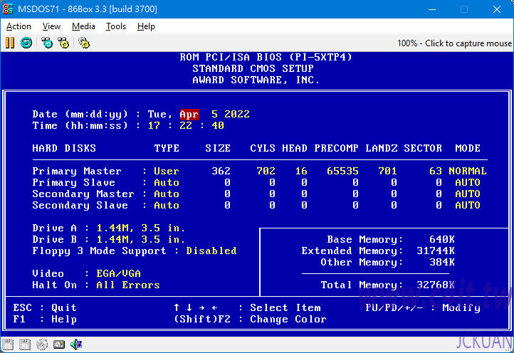Screen dimensions: 514x353
Task: Click Primary Master mode NORMAL
Action: coord(468,171)
